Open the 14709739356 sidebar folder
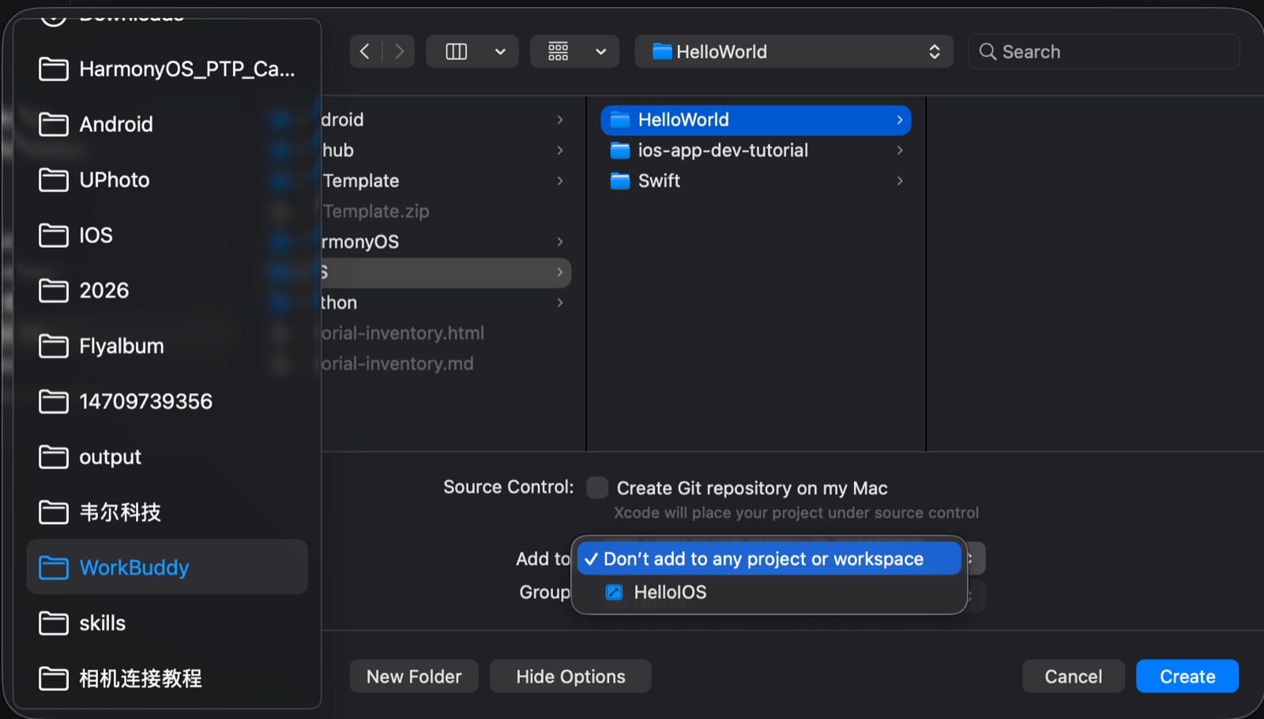Screen dimensions: 1264x719 point(167,402)
